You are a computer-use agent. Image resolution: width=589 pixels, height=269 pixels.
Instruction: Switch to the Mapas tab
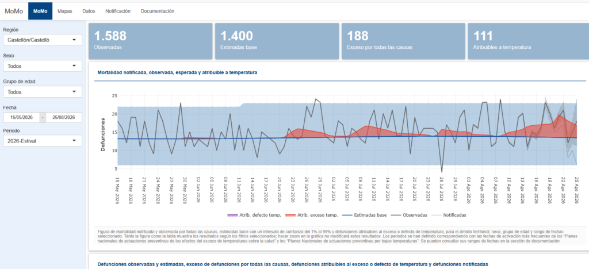[64, 11]
